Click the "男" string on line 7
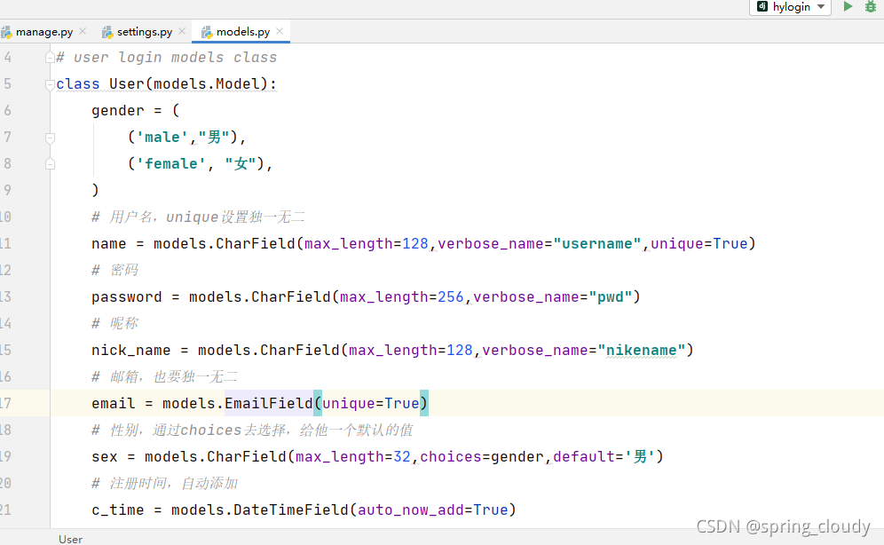This screenshot has width=884, height=545. (214, 137)
